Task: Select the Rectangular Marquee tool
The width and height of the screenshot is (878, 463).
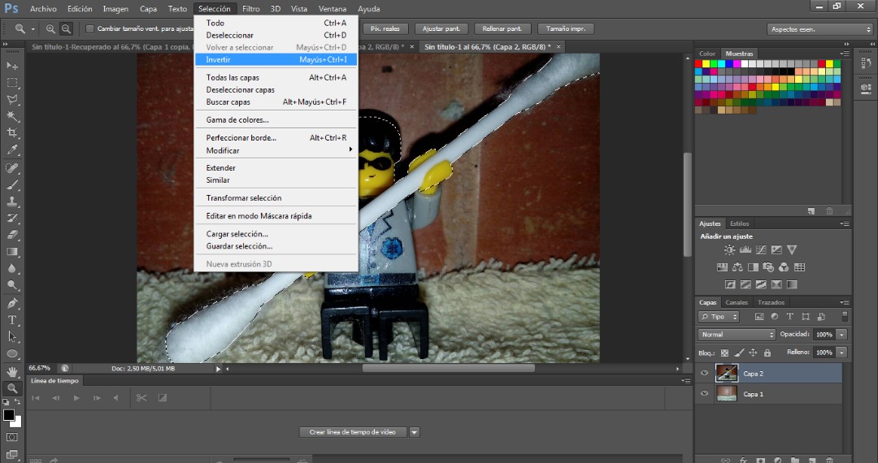Action: 11,83
